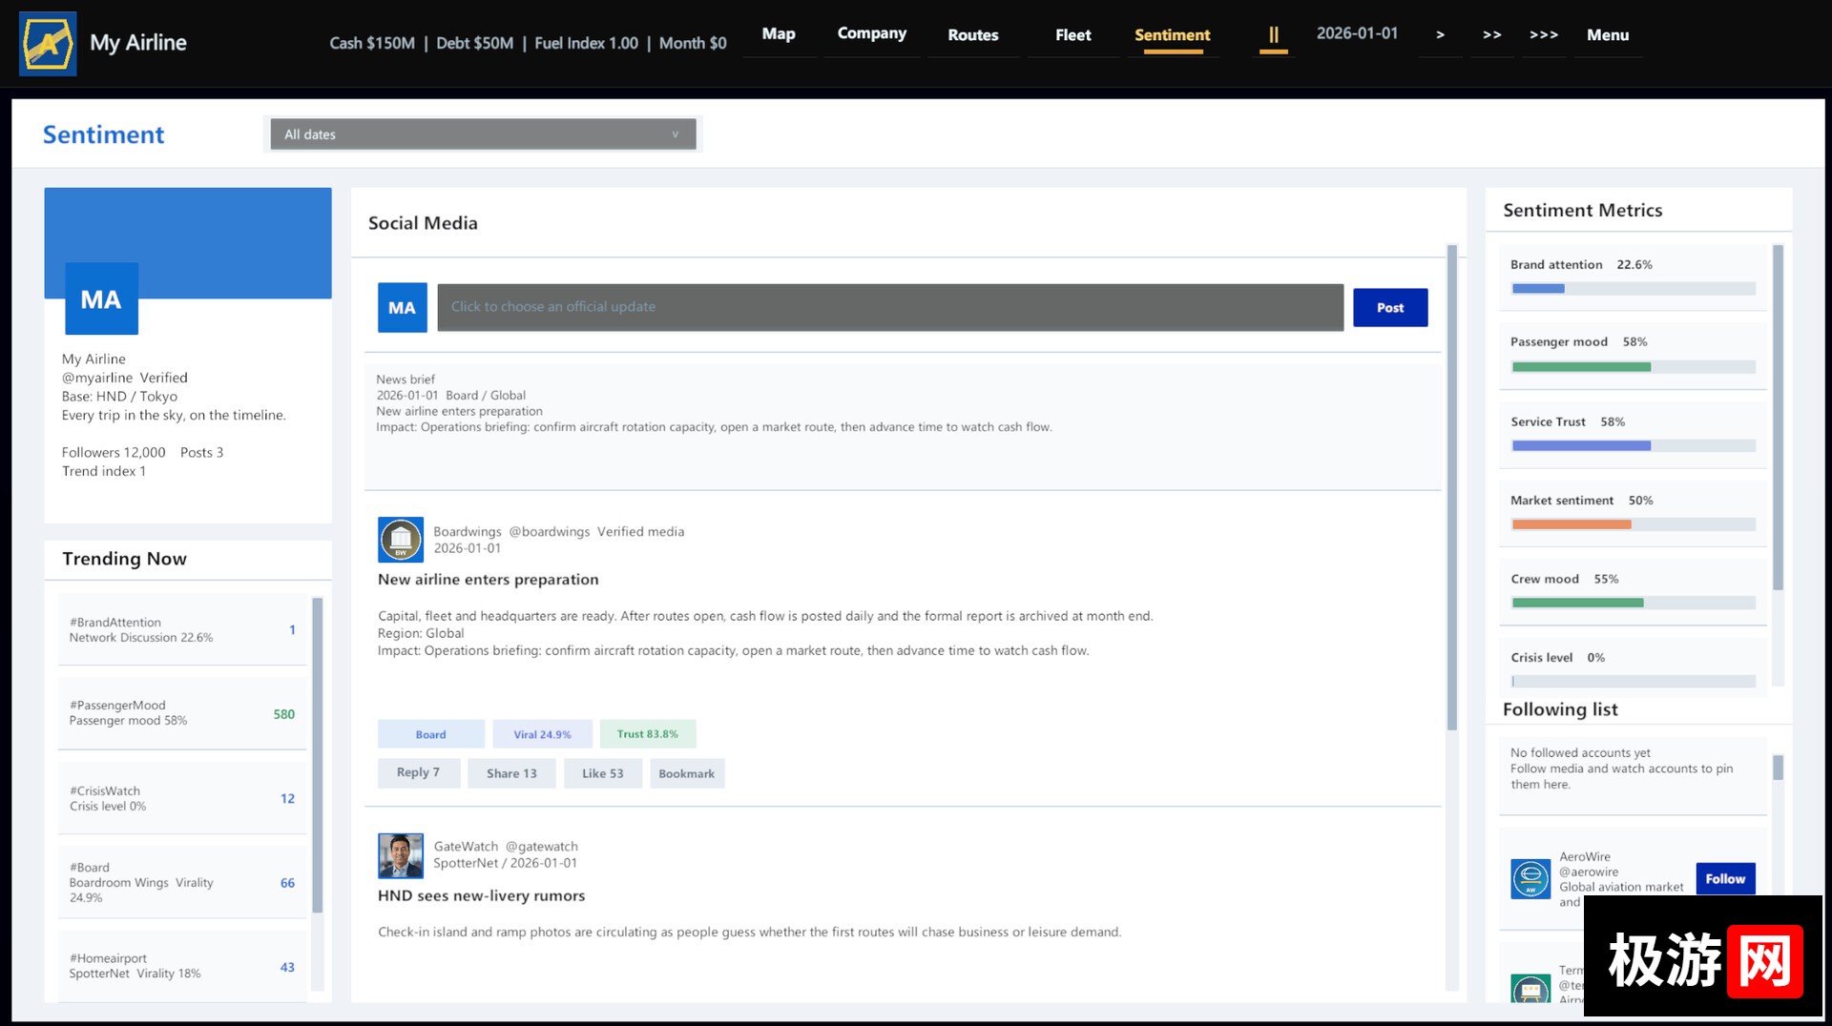The width and height of the screenshot is (1832, 1026).
Task: Select #Homeairport trending item
Action: [x=182, y=966]
